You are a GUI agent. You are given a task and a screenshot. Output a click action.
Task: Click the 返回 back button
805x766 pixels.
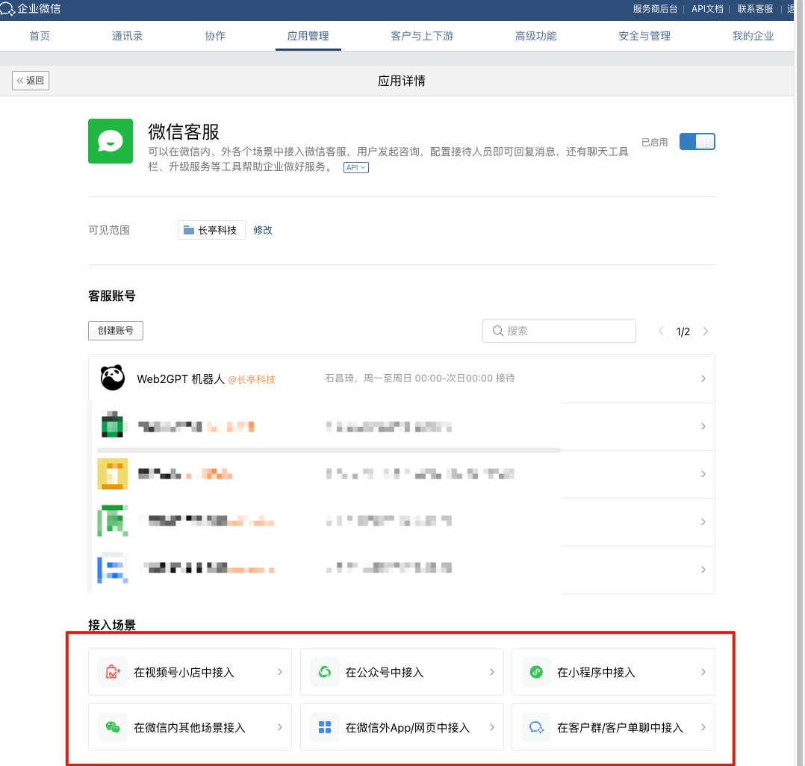tap(31, 81)
